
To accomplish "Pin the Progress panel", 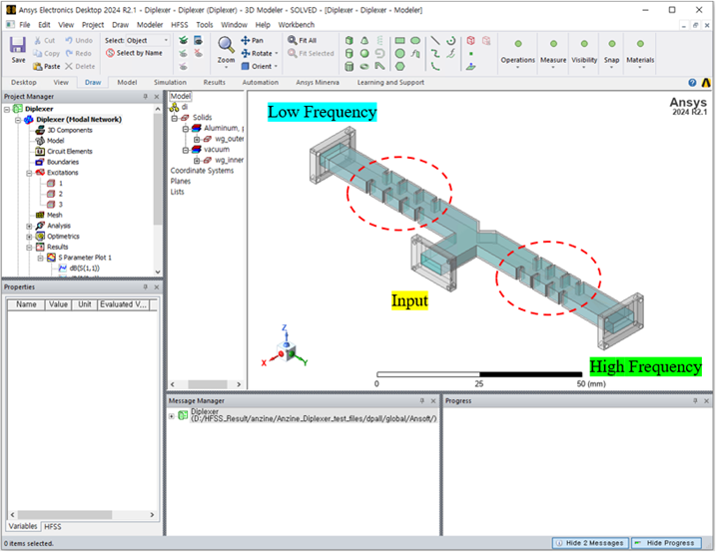I will 695,400.
